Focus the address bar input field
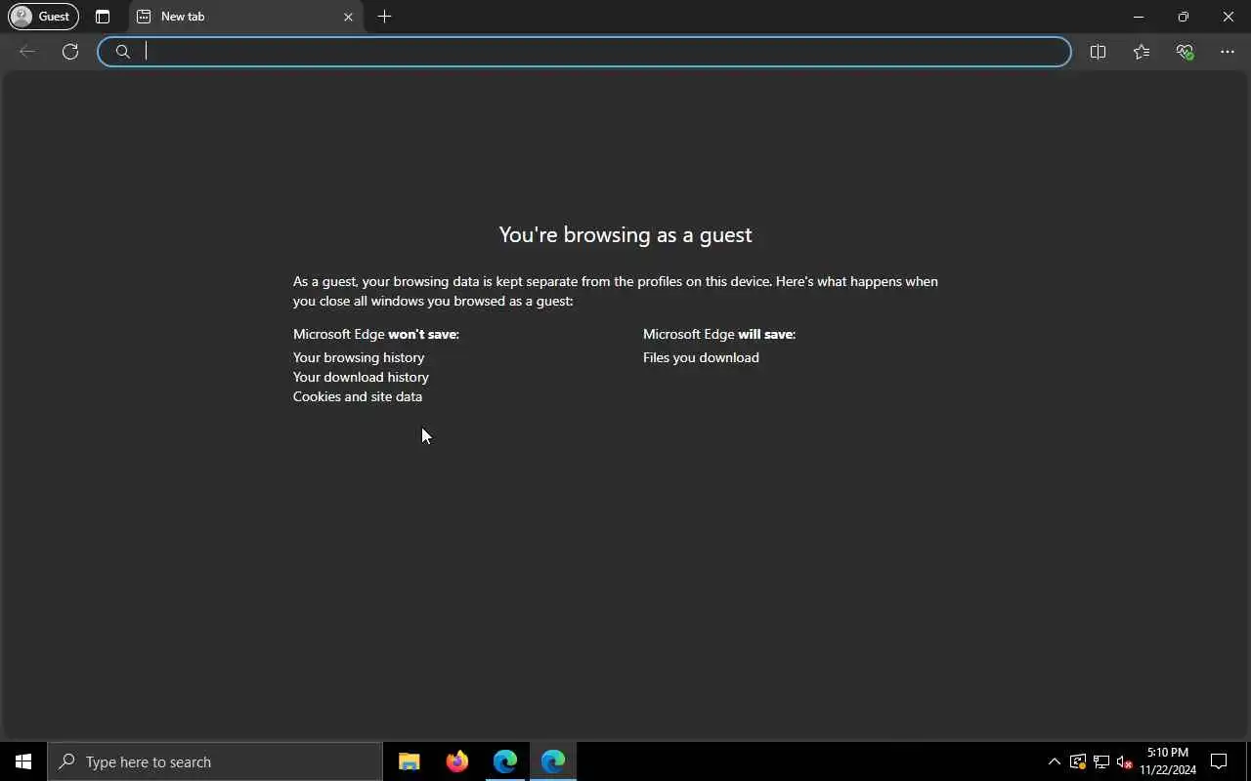Viewport: 1251px width, 781px height. point(584,52)
